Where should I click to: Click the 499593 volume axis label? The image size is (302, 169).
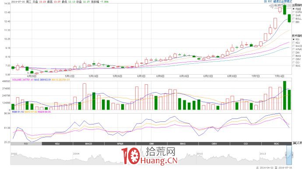pos(7,81)
